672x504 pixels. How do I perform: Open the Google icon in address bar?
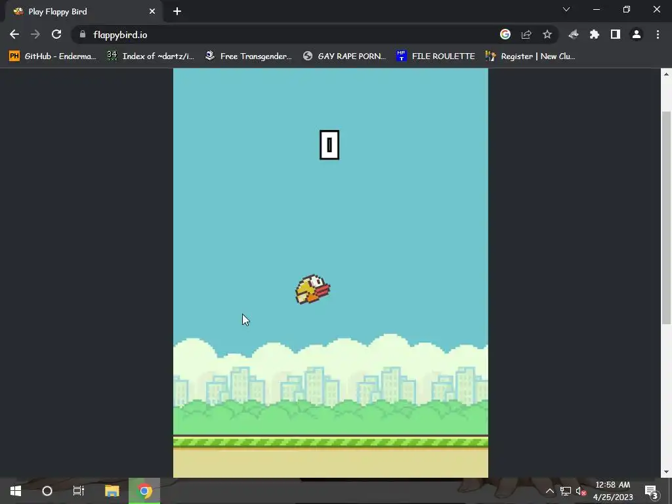click(x=505, y=34)
